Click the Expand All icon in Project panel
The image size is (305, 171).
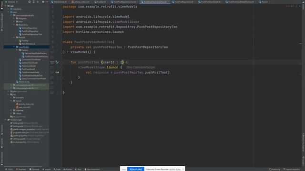34,2
